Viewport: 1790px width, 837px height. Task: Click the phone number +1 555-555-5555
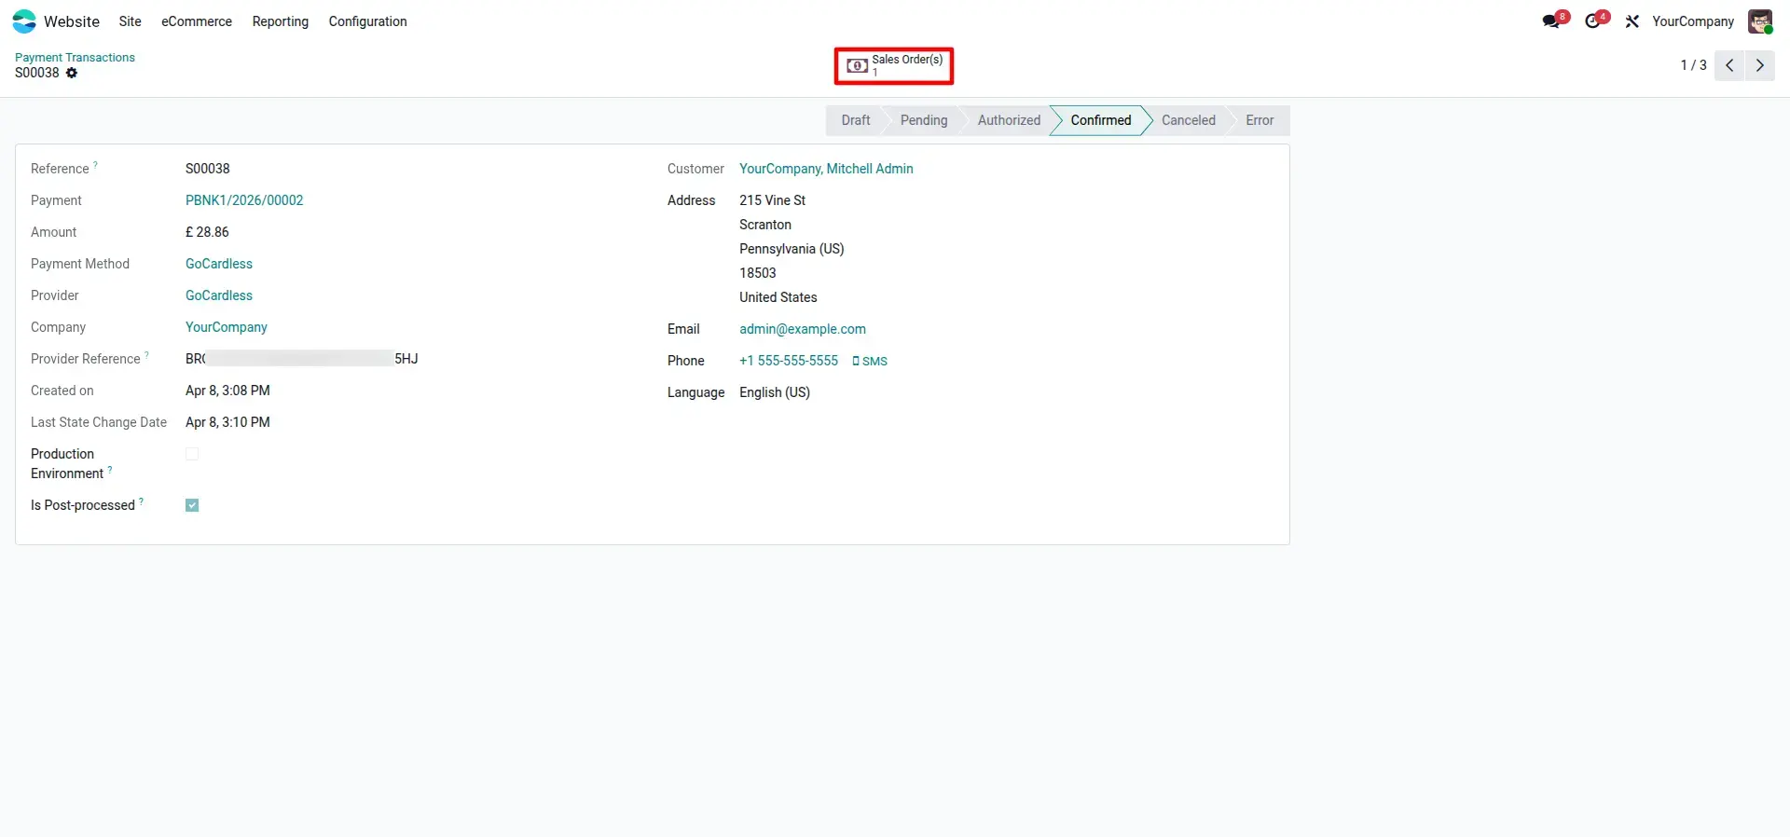[x=789, y=361]
